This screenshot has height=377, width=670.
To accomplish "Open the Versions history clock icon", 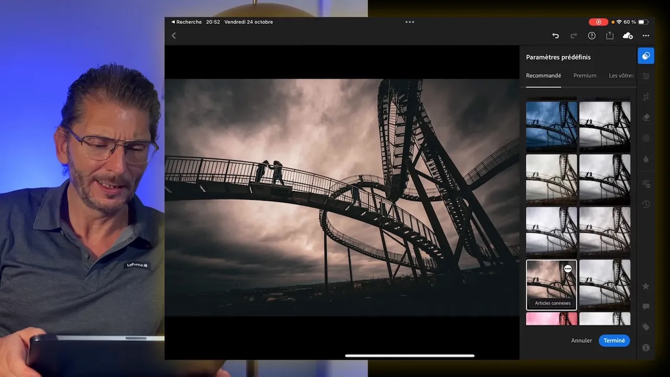I will point(646,204).
